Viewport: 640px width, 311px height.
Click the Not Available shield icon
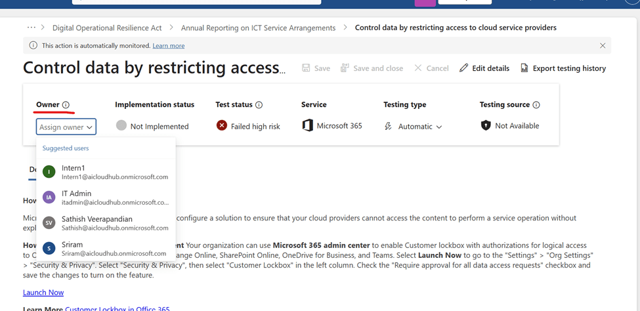486,125
